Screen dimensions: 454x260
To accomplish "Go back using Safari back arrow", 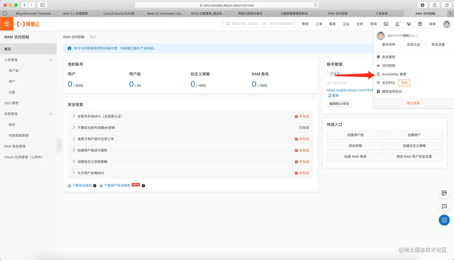I will point(25,5).
